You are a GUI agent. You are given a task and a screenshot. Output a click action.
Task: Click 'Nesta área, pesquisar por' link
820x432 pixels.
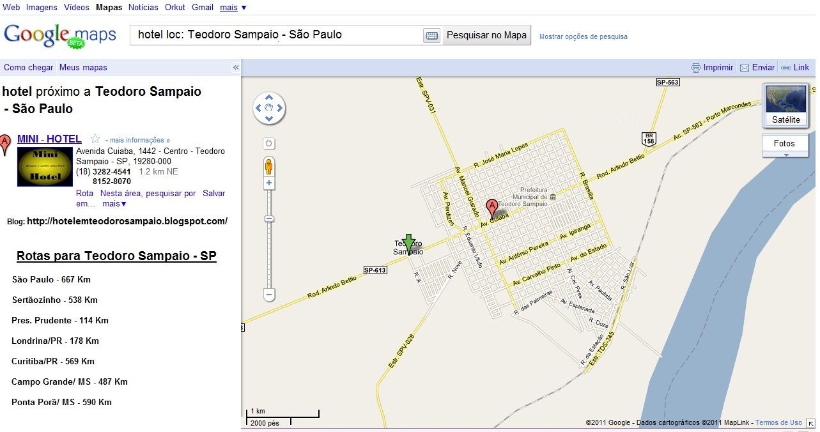point(148,193)
